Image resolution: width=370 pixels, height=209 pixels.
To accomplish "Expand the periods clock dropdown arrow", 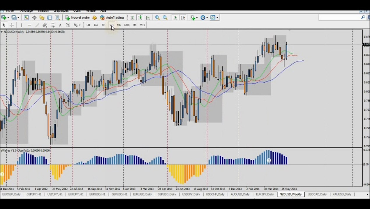I will [207, 18].
